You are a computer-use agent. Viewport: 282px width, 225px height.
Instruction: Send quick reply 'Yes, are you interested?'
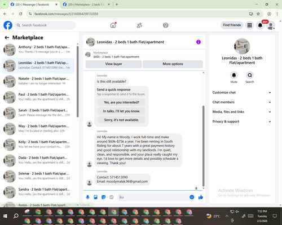click(x=121, y=102)
